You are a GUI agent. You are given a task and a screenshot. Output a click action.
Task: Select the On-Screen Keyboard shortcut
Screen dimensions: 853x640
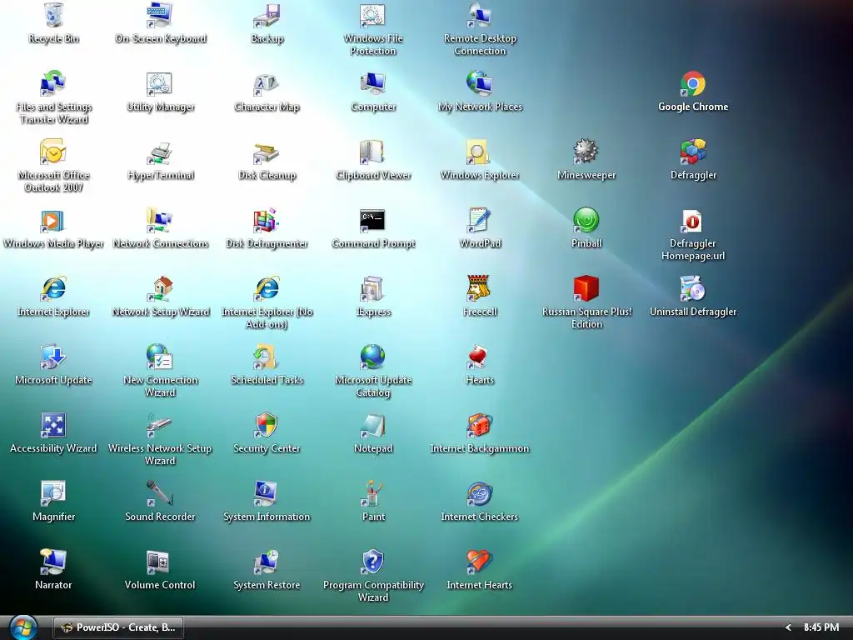pyautogui.click(x=160, y=15)
